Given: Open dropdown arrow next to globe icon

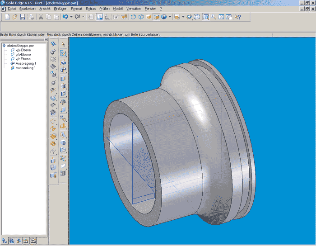Looking at the screenshot, I should click(170, 17).
